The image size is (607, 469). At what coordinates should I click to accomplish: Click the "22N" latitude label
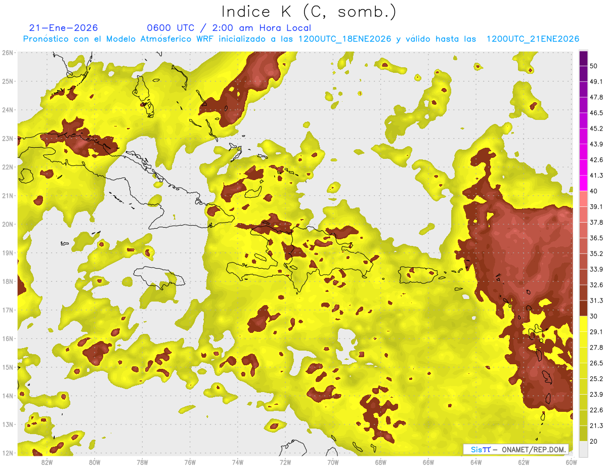click(7, 167)
